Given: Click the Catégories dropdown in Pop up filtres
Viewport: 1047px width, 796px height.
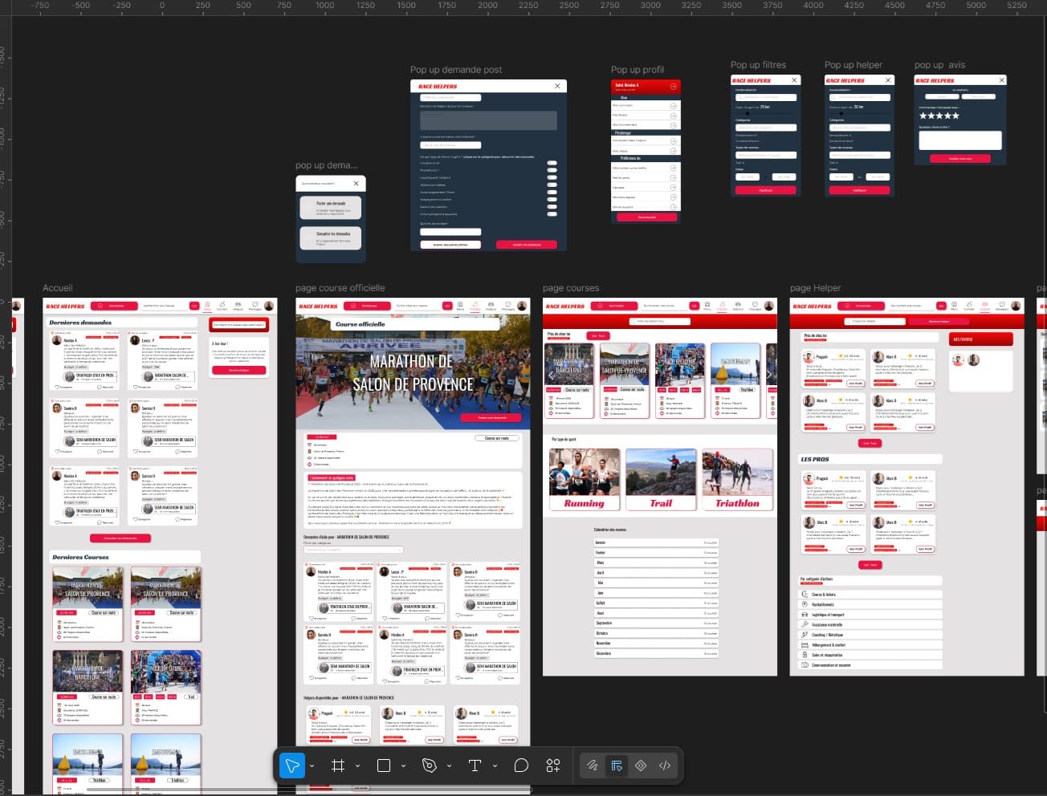Looking at the screenshot, I should click(766, 128).
